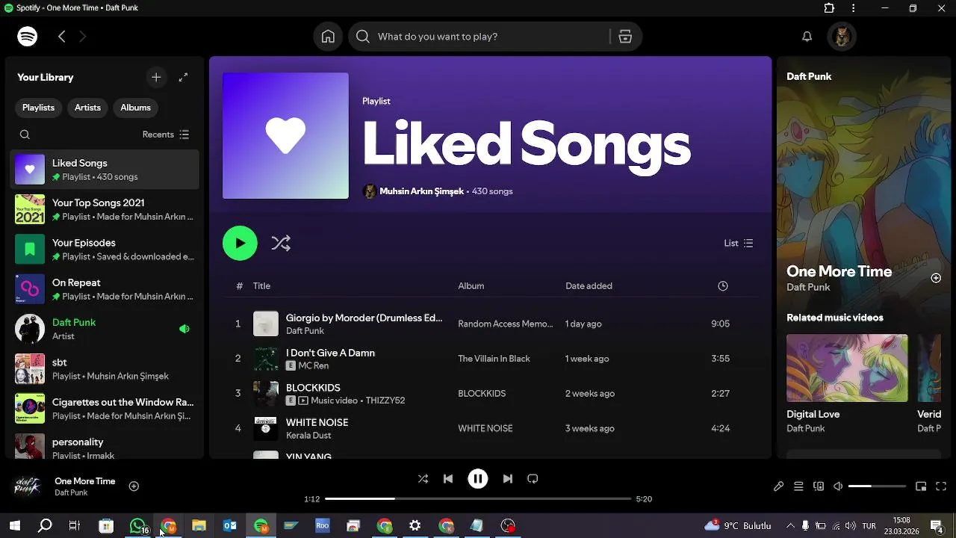Click the Spotify logo icon
This screenshot has width=956, height=538.
point(28,36)
